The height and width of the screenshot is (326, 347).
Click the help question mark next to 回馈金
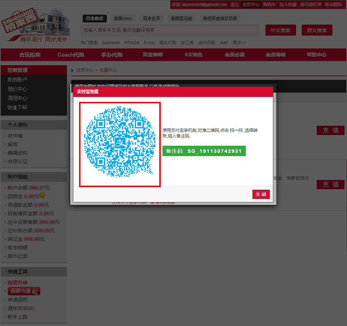(42, 196)
